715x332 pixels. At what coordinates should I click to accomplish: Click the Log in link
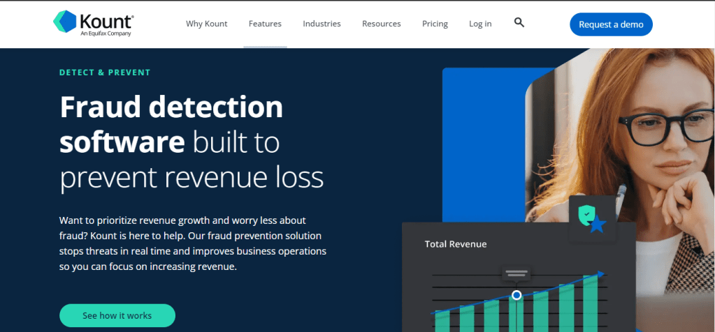point(480,24)
